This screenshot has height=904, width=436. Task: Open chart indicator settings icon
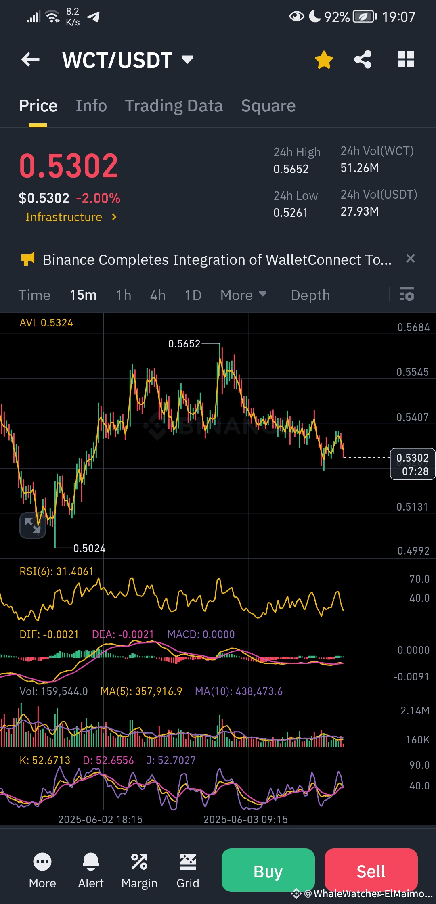407,295
